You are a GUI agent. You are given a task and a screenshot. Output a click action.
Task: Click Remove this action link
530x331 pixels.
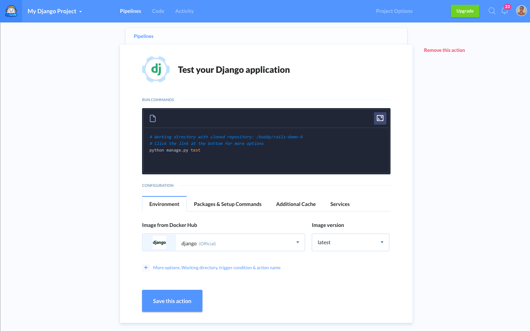tap(444, 50)
